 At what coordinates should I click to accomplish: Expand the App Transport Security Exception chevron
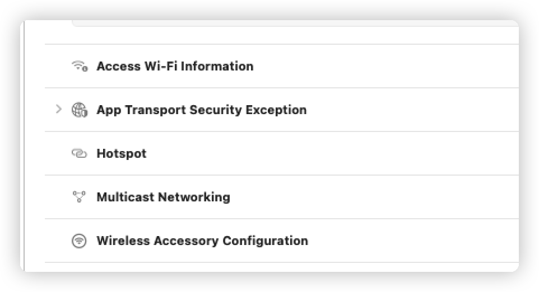[59, 110]
